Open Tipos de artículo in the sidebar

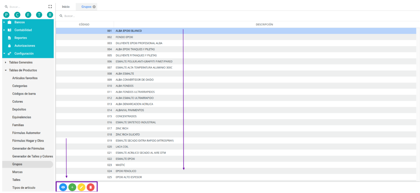[24, 188]
